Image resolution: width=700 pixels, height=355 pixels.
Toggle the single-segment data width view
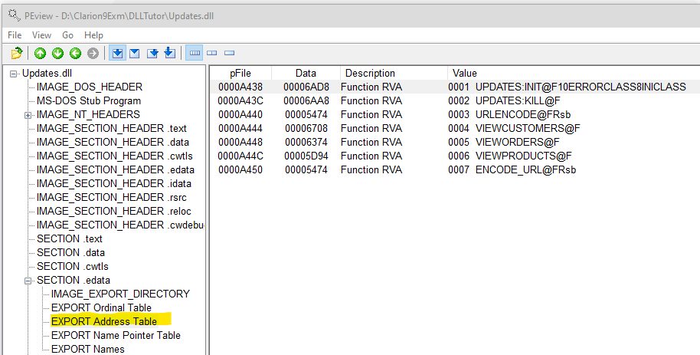[228, 53]
